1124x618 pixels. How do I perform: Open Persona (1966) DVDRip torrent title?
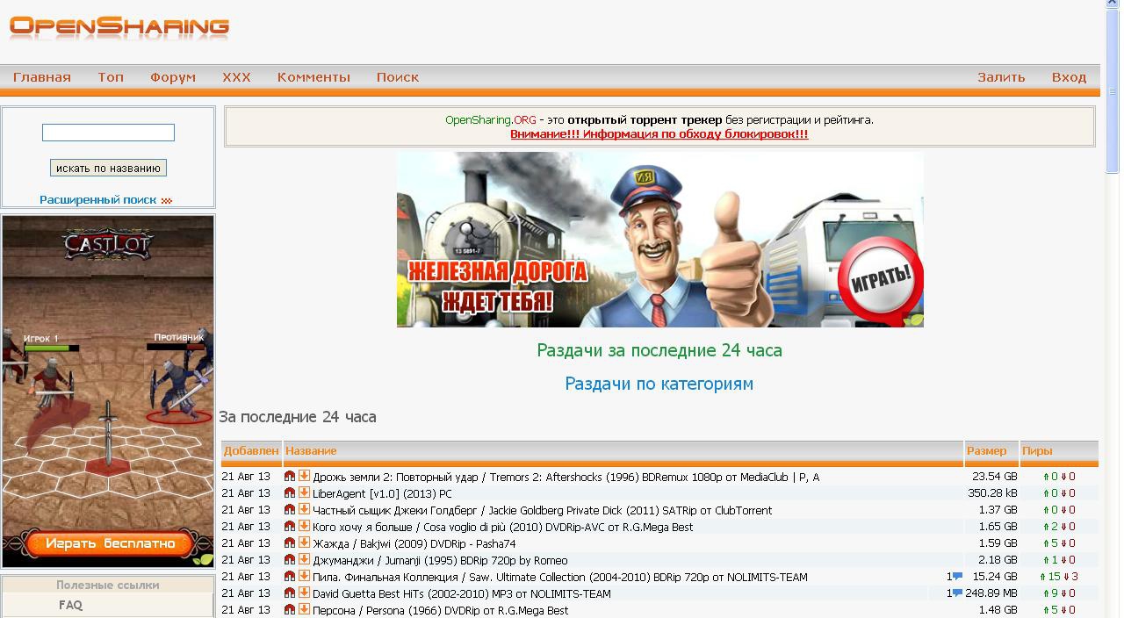click(441, 610)
